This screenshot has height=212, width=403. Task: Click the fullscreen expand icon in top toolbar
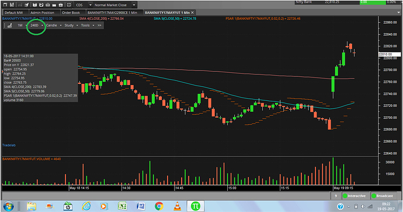(69, 5)
